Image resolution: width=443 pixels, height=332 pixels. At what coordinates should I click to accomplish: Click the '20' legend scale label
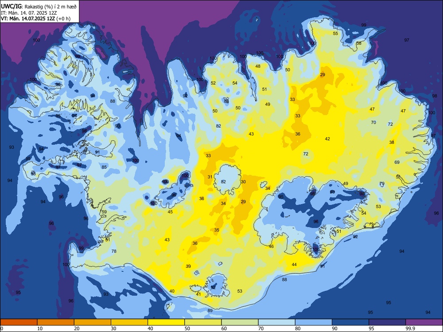click(x=77, y=328)
